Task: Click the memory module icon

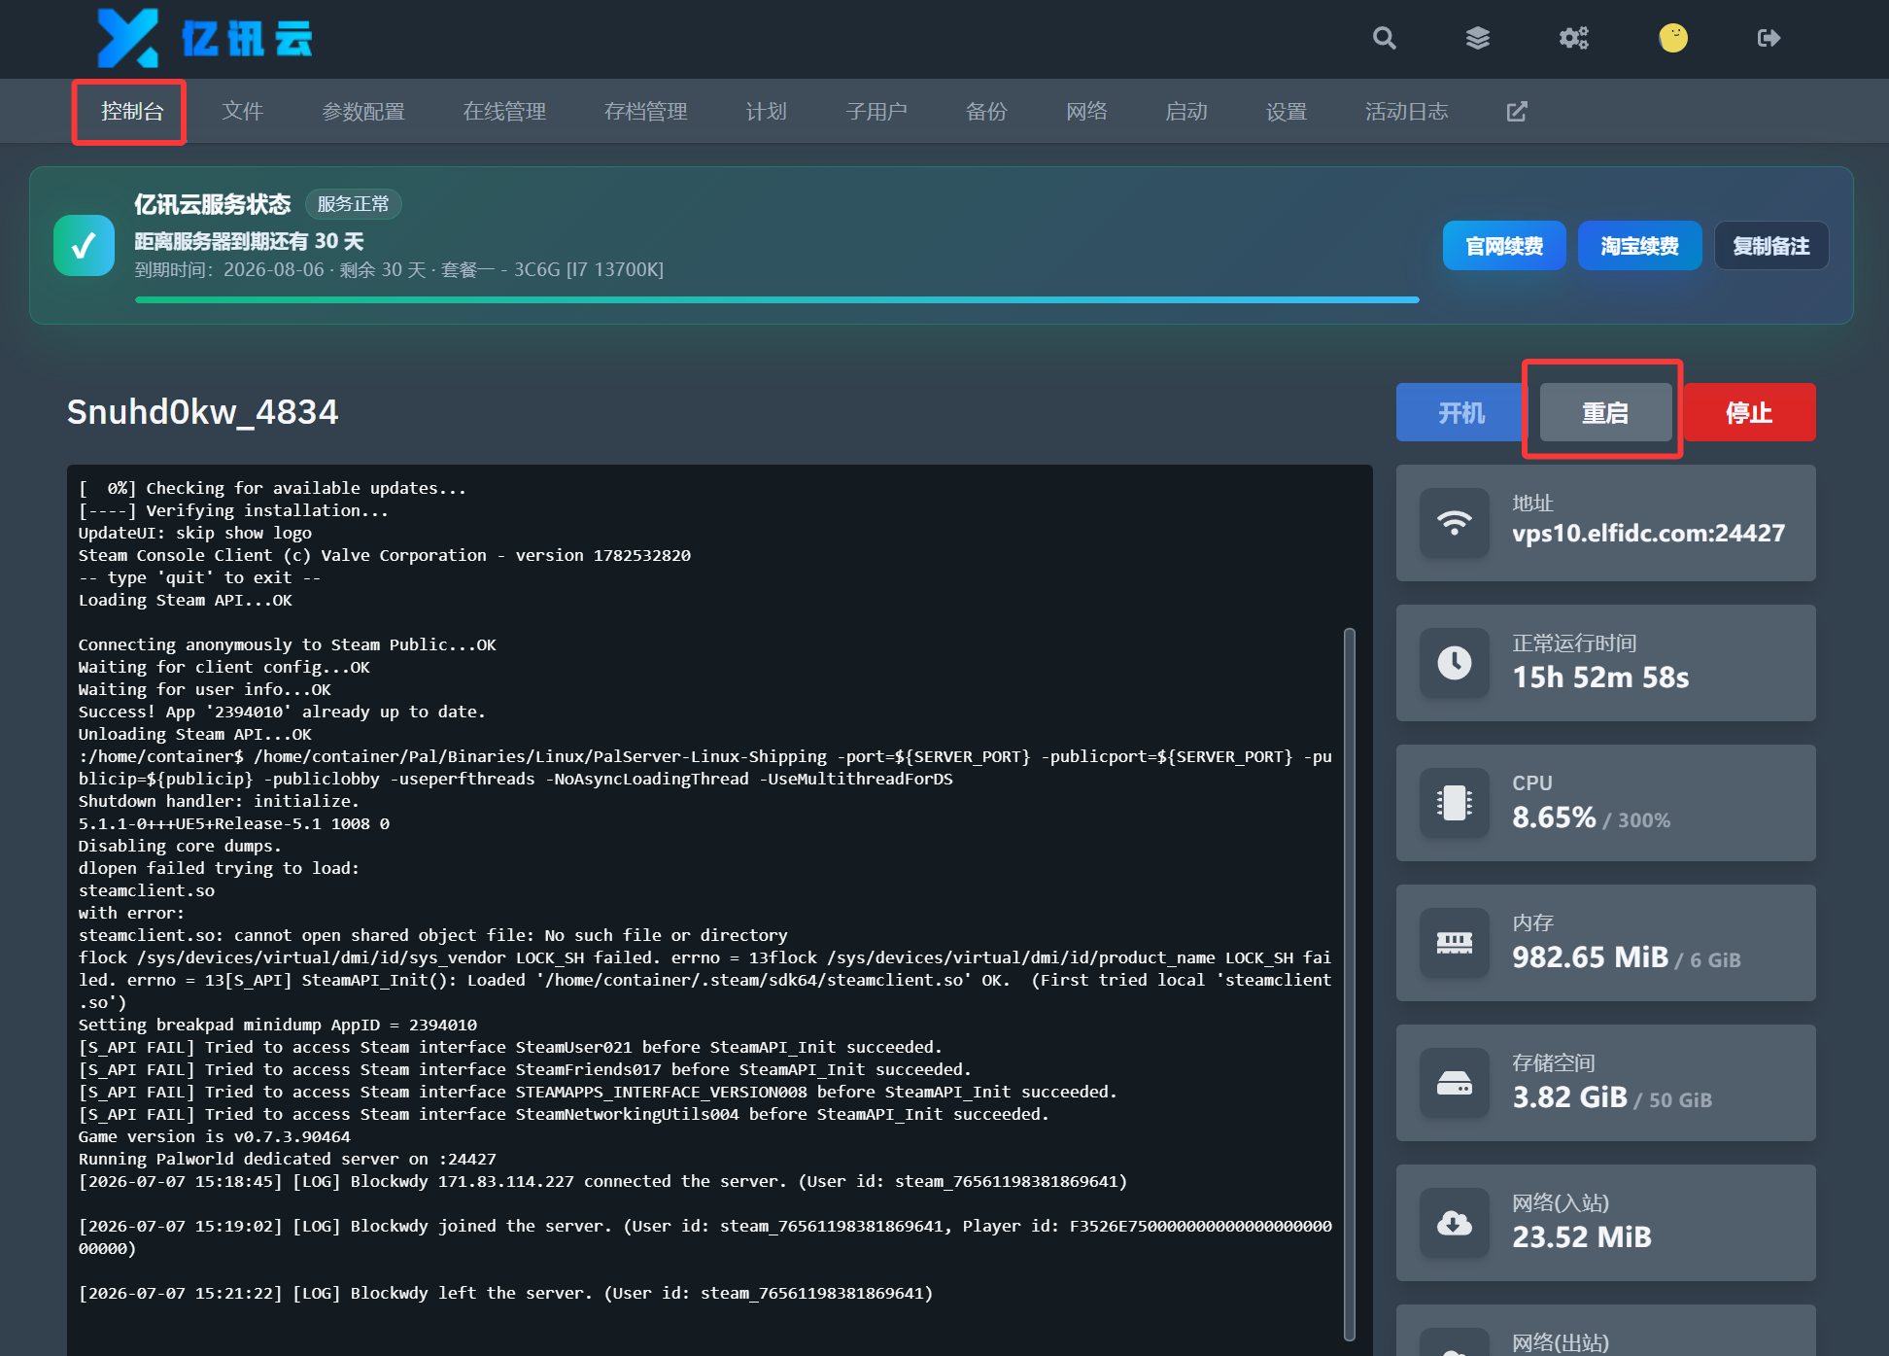Action: tap(1454, 943)
